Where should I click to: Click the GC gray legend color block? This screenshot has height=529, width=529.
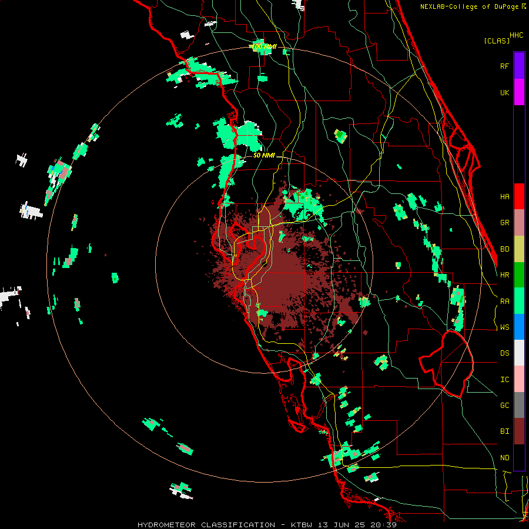(x=519, y=405)
